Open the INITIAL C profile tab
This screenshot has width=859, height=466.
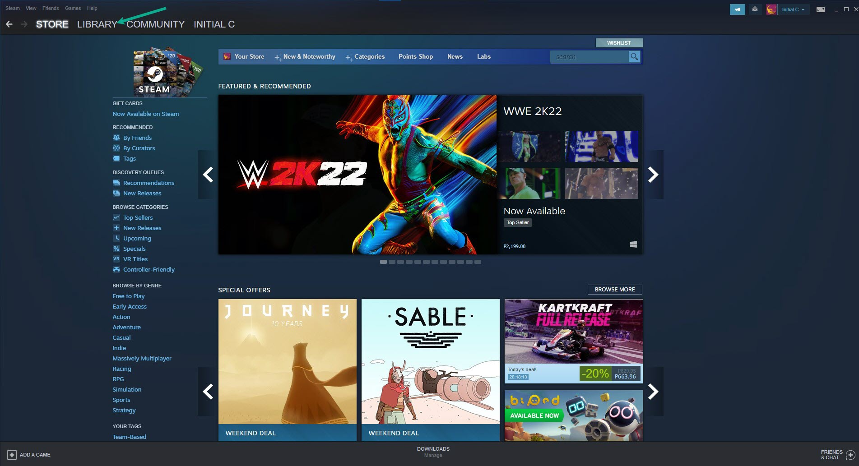coord(214,24)
